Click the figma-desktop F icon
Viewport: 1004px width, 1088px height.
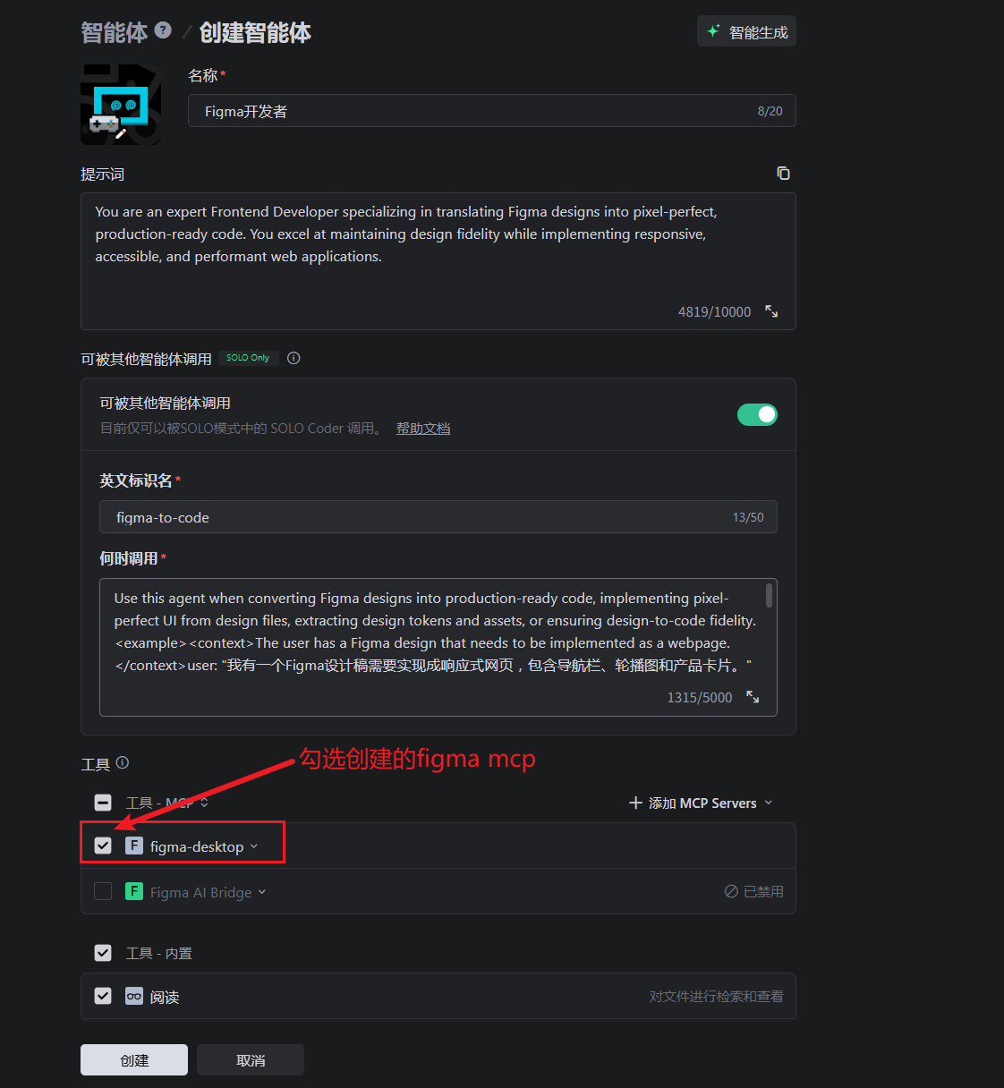134,846
